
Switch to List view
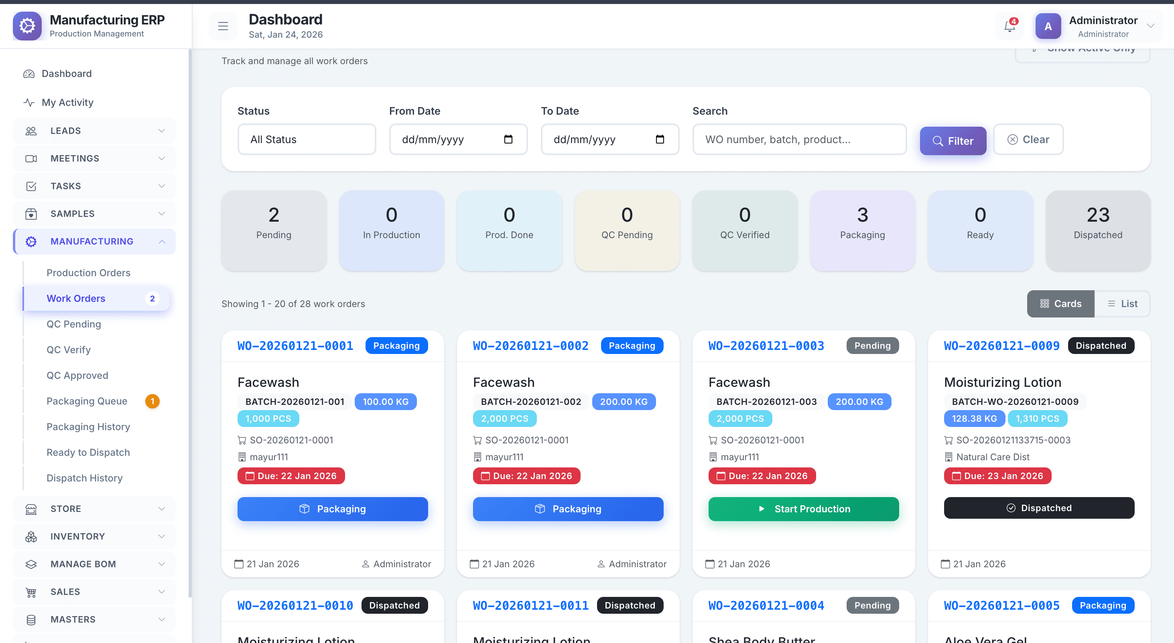pos(1122,304)
